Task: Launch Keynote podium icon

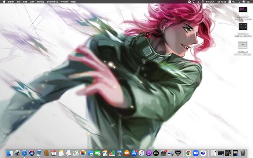Action: click(x=120, y=153)
